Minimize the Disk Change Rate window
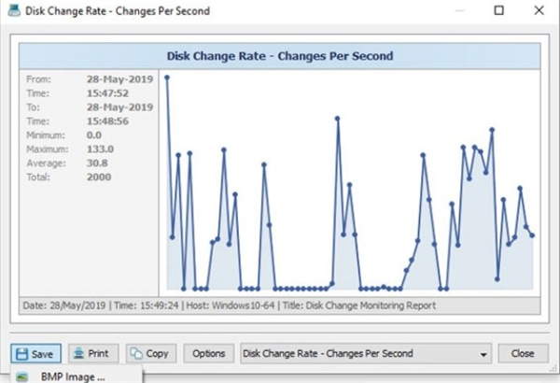560x383 pixels. click(456, 11)
